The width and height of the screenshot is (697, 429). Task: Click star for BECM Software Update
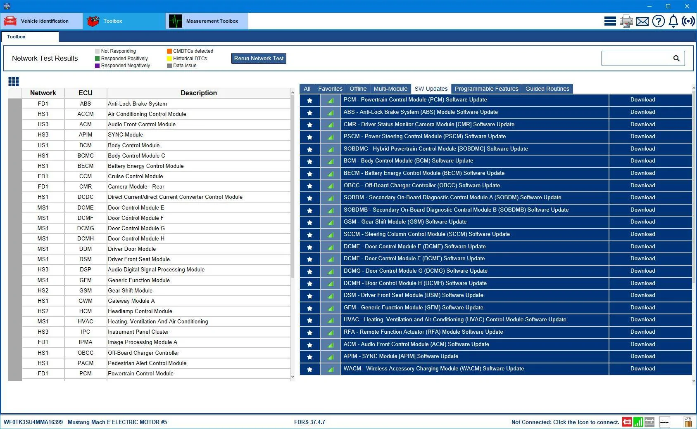click(x=309, y=173)
